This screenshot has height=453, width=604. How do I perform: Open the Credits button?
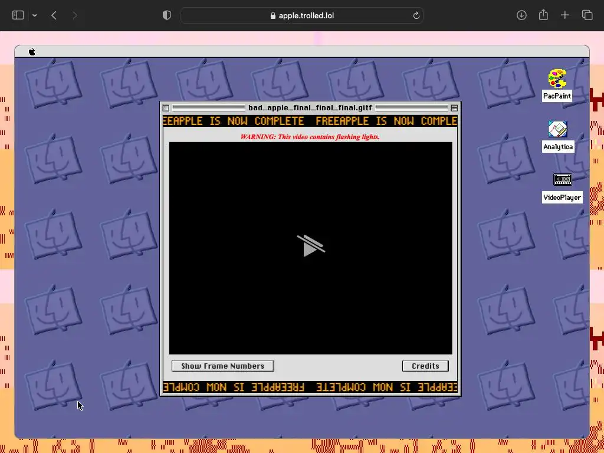point(425,366)
